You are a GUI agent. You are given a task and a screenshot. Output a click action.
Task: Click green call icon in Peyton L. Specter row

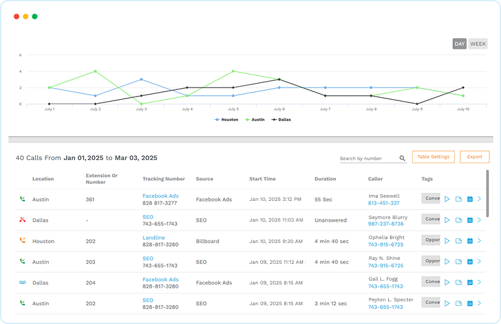click(x=22, y=303)
